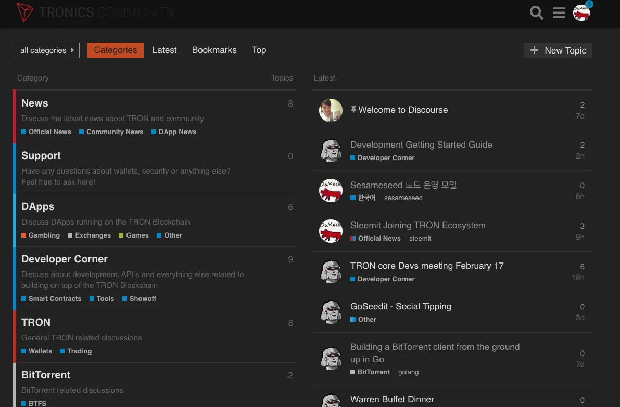Open the Exchanges subcategory

click(90, 235)
